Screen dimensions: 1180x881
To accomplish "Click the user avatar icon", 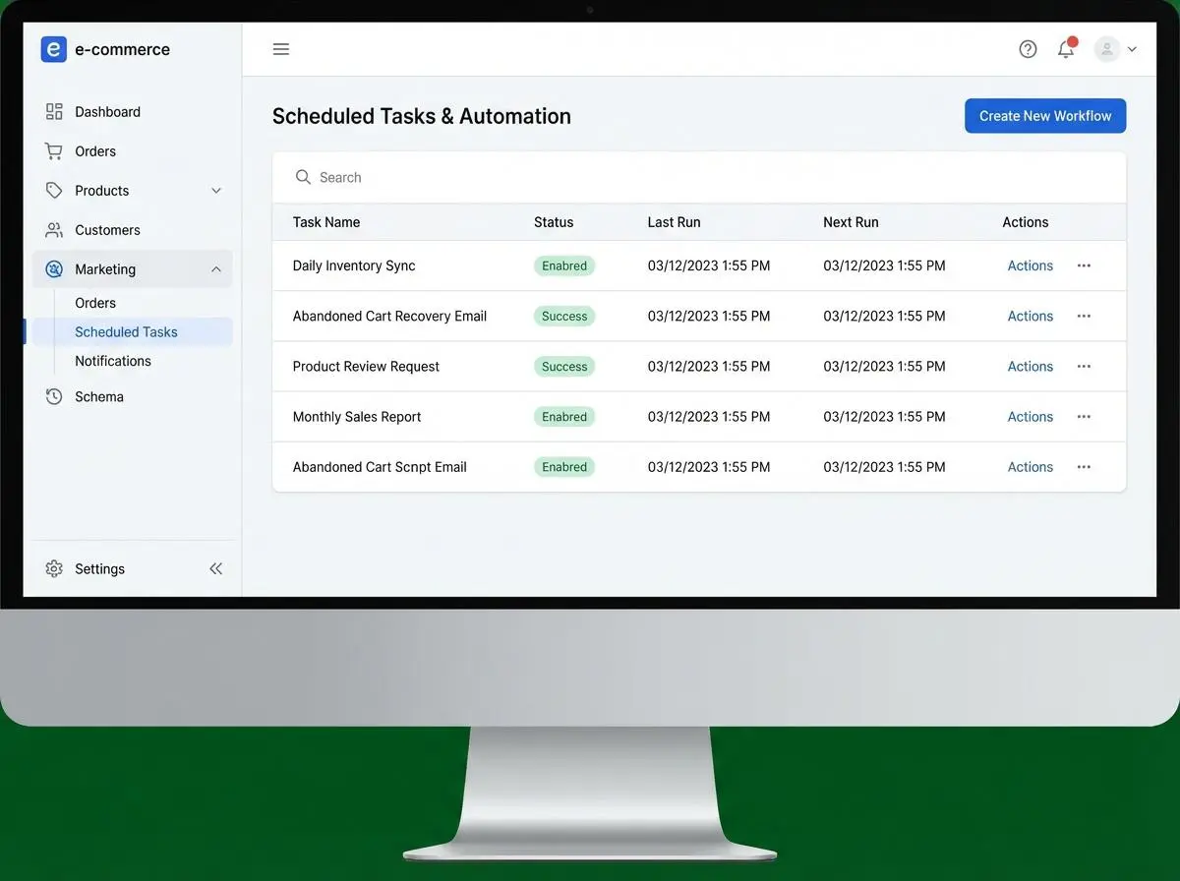I will [1107, 49].
